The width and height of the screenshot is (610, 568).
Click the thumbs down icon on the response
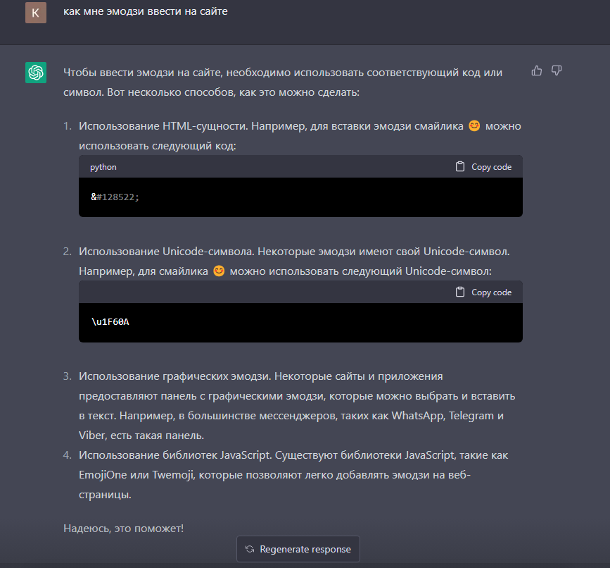click(x=557, y=70)
